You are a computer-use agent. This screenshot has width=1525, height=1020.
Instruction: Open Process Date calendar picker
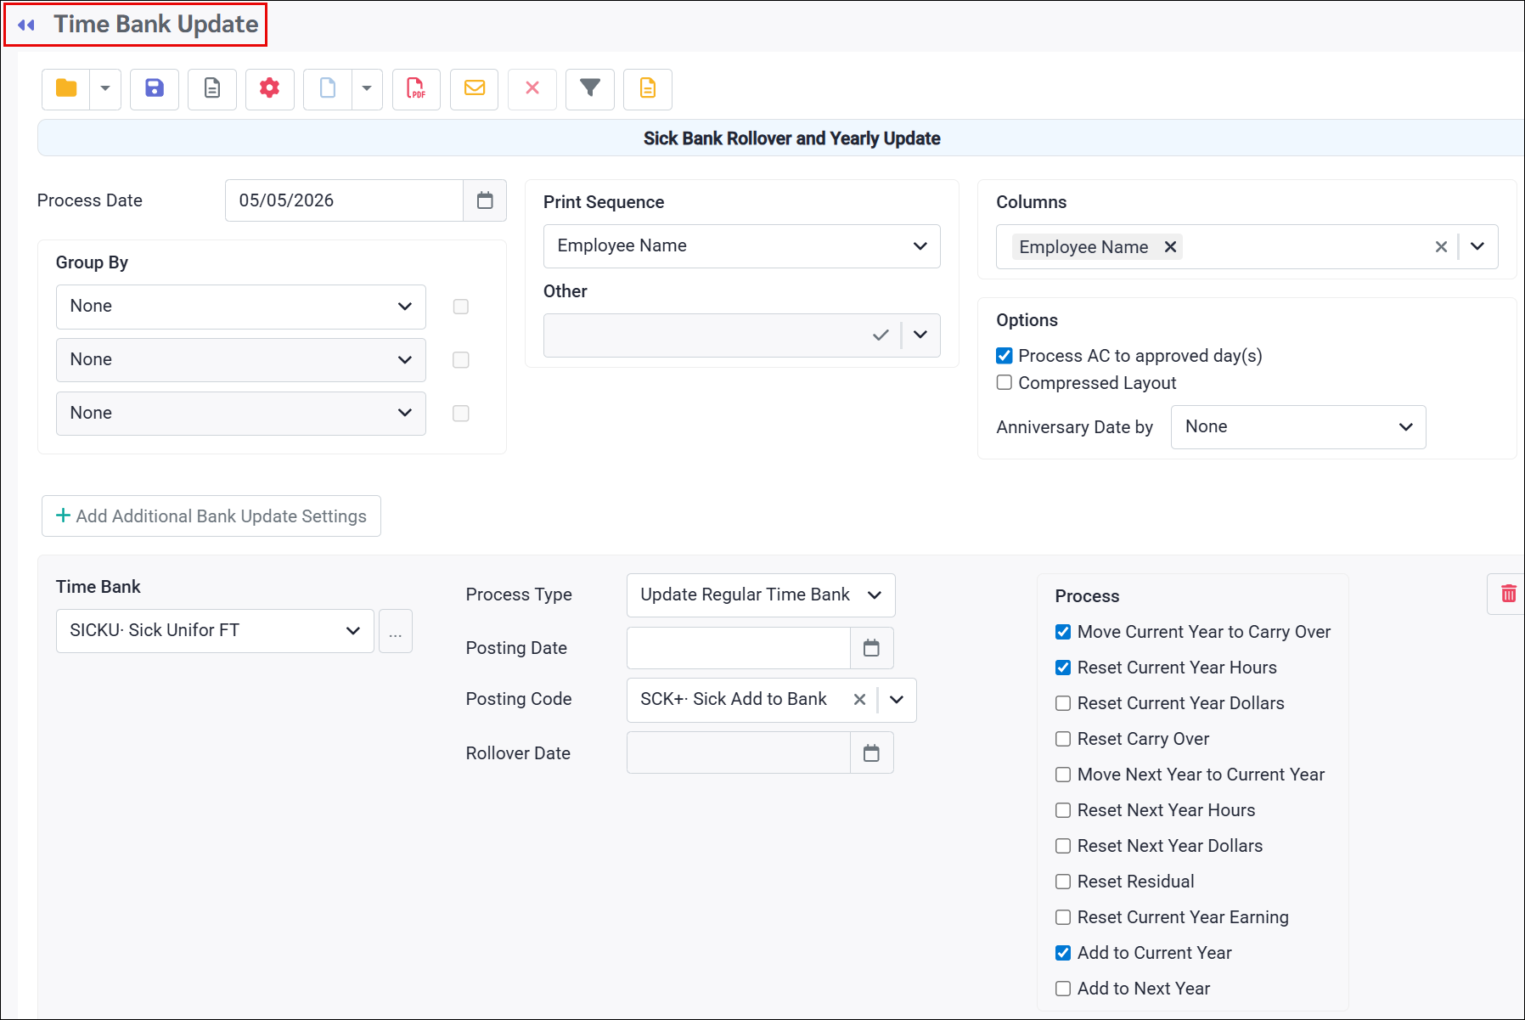click(485, 200)
